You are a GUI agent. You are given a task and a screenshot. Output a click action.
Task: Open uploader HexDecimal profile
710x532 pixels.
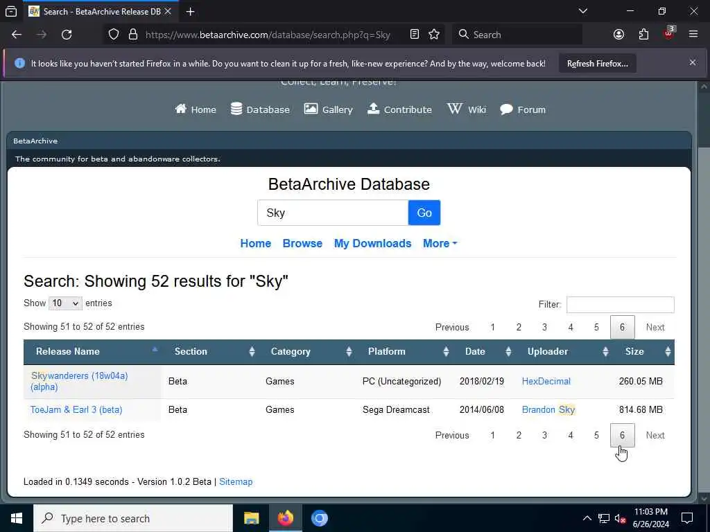(x=546, y=382)
